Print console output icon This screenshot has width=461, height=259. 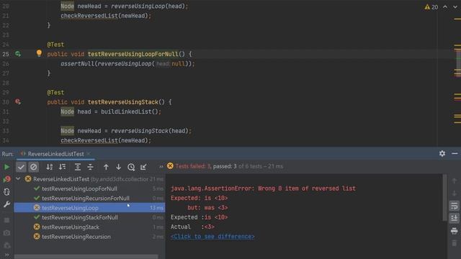[455, 231]
